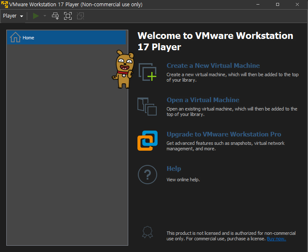Click Upgrade to VMware Workstation Pro link
This screenshot has width=308, height=252.
tap(224, 134)
